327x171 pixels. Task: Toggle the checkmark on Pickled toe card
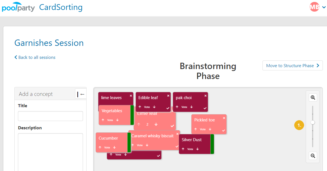tap(224, 130)
